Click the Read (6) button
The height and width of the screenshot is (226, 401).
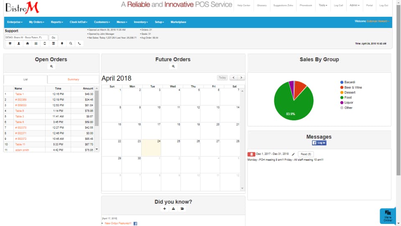coord(306,154)
